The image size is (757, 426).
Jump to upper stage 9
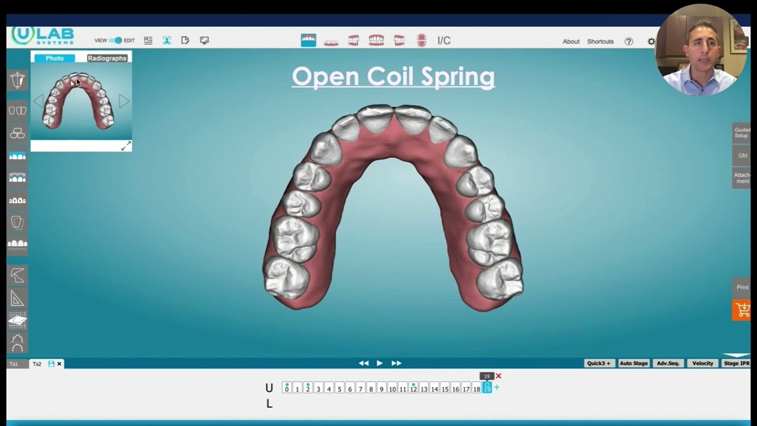[381, 388]
